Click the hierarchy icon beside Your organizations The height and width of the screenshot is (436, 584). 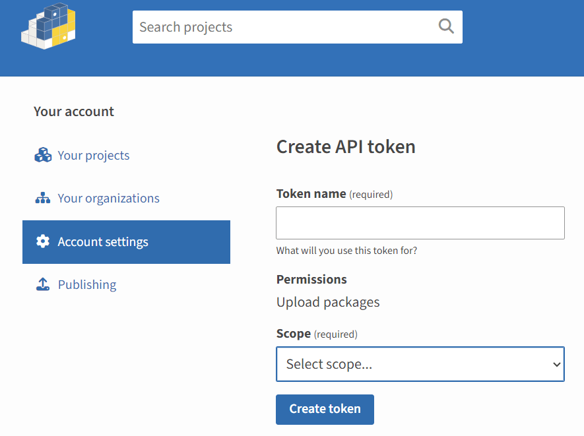point(43,199)
